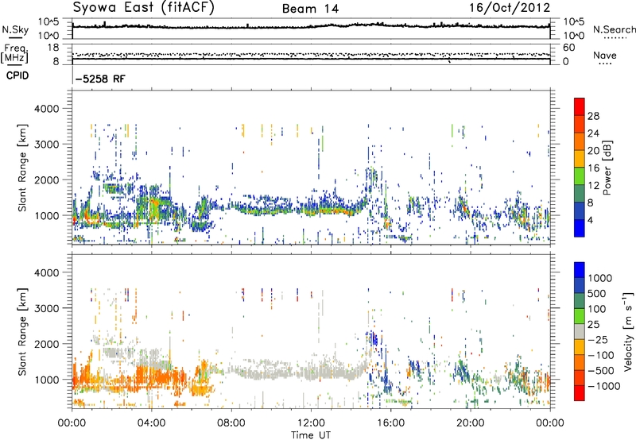This screenshot has width=636, height=440.
Task: Click the '12:00' time tick label
Action: point(311,423)
